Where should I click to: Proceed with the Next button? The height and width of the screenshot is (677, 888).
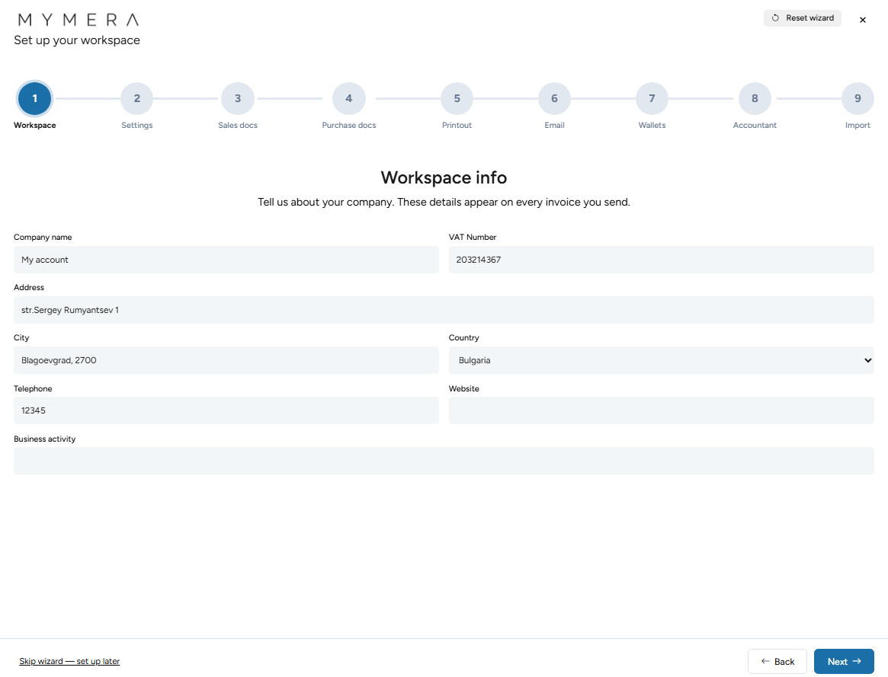pyautogui.click(x=844, y=661)
